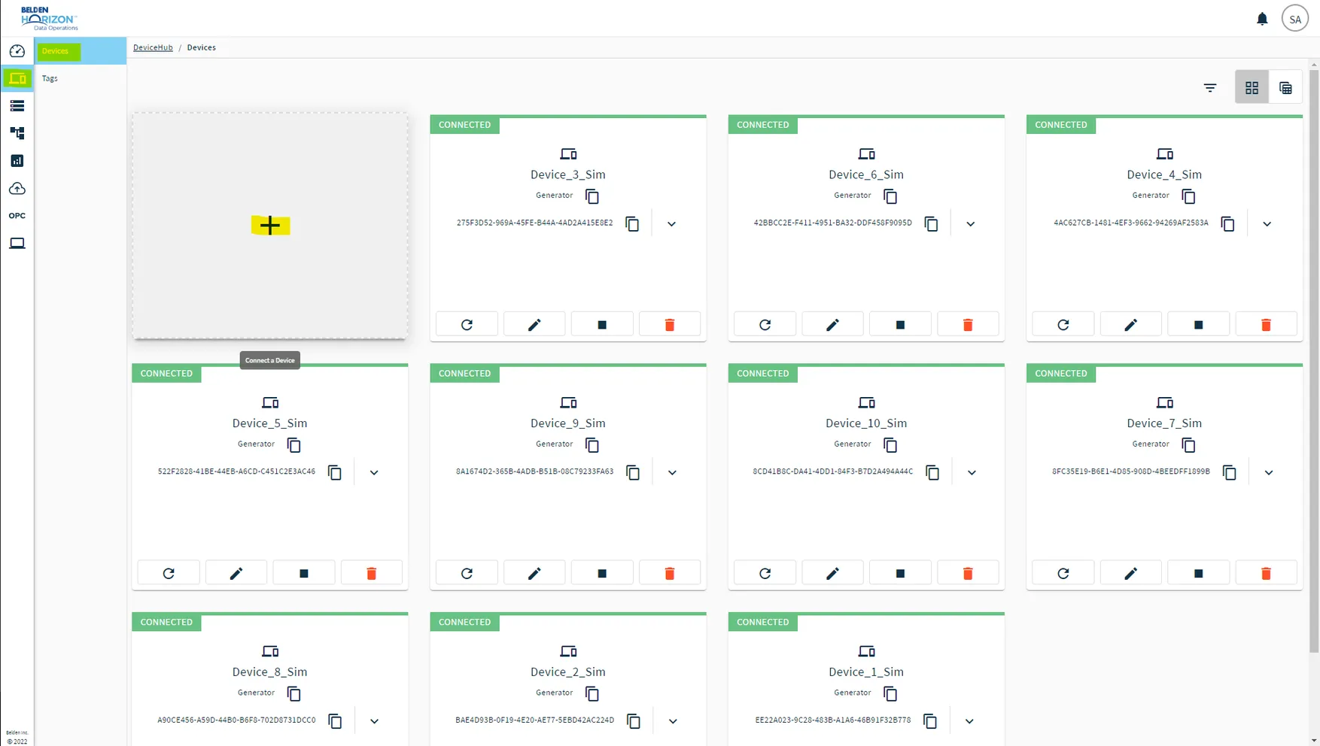Click the plus to connect a device
The width and height of the screenshot is (1320, 746).
coord(270,225)
